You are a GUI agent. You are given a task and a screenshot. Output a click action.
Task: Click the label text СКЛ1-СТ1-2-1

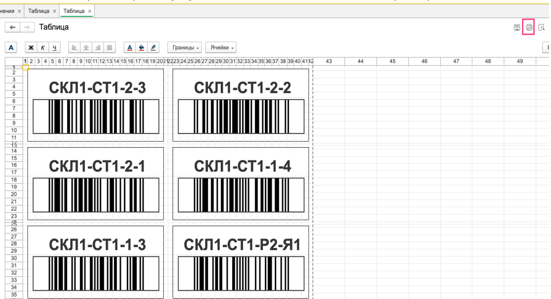point(97,166)
